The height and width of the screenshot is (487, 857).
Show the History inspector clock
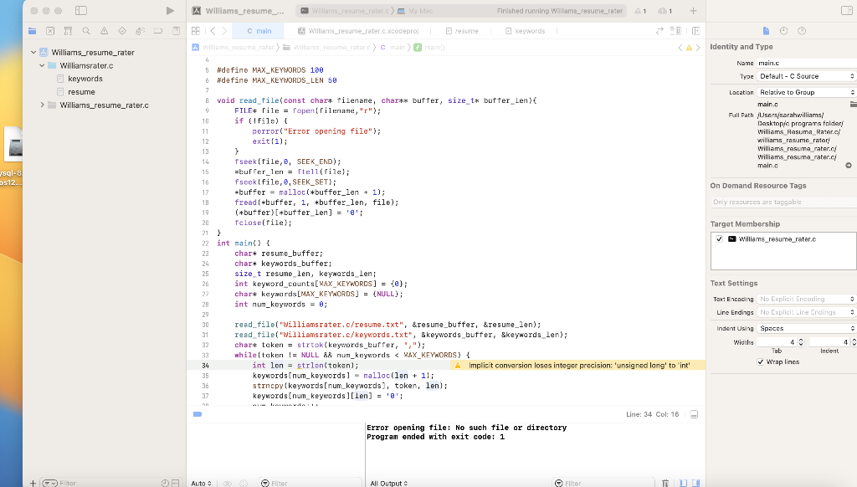783,31
